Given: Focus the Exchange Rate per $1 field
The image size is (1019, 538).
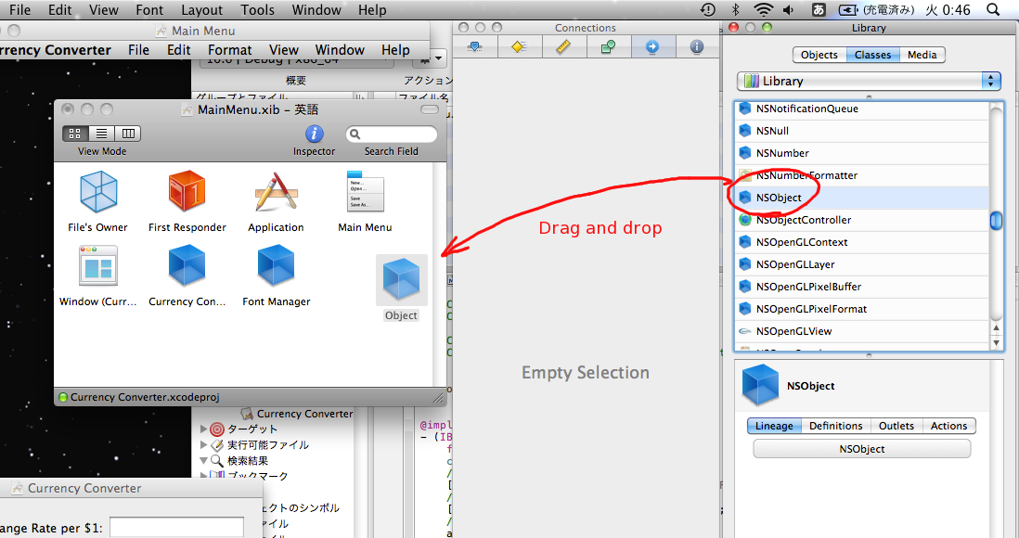Looking at the screenshot, I should 176,528.
